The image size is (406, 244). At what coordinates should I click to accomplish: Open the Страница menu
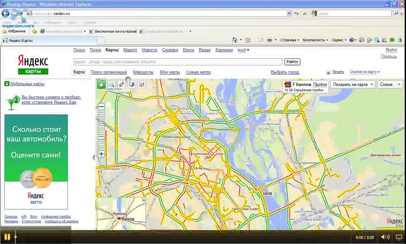click(x=290, y=40)
